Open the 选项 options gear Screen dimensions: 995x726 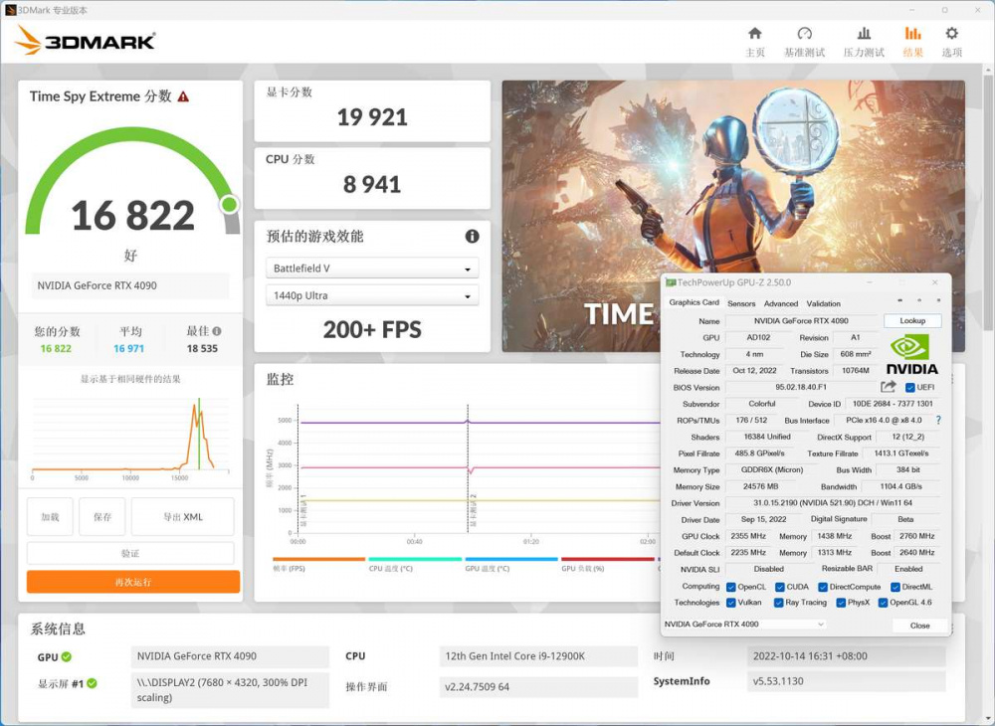(951, 42)
